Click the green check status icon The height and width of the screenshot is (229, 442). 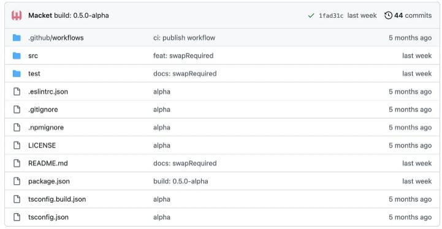tap(311, 15)
